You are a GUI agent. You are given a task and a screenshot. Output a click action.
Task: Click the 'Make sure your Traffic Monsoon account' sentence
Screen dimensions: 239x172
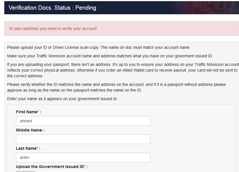pyautogui.click(x=110, y=56)
